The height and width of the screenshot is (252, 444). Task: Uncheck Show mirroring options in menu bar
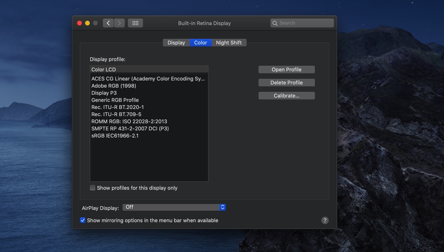point(82,220)
